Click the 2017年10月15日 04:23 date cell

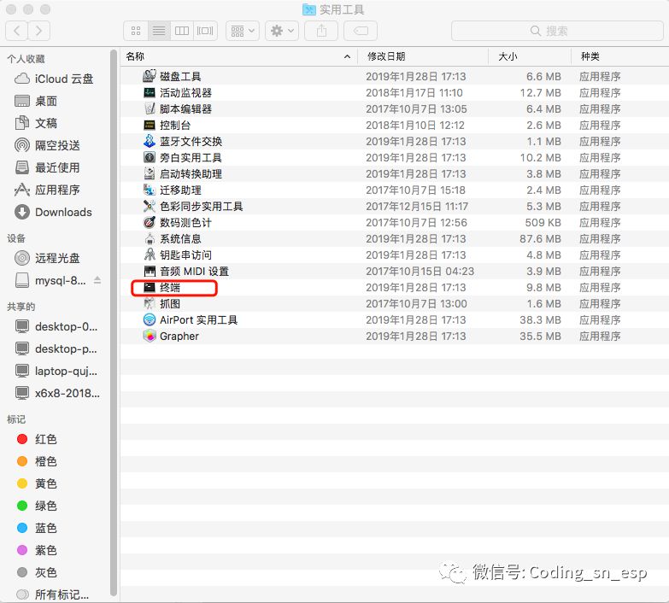point(420,272)
